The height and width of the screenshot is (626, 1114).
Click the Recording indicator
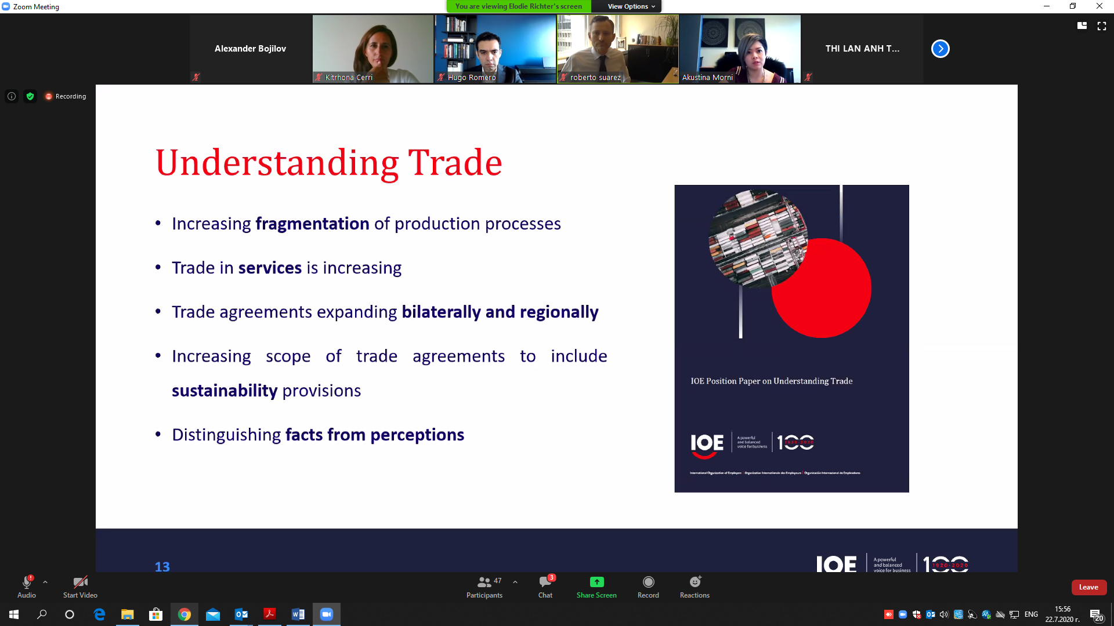coord(66,96)
